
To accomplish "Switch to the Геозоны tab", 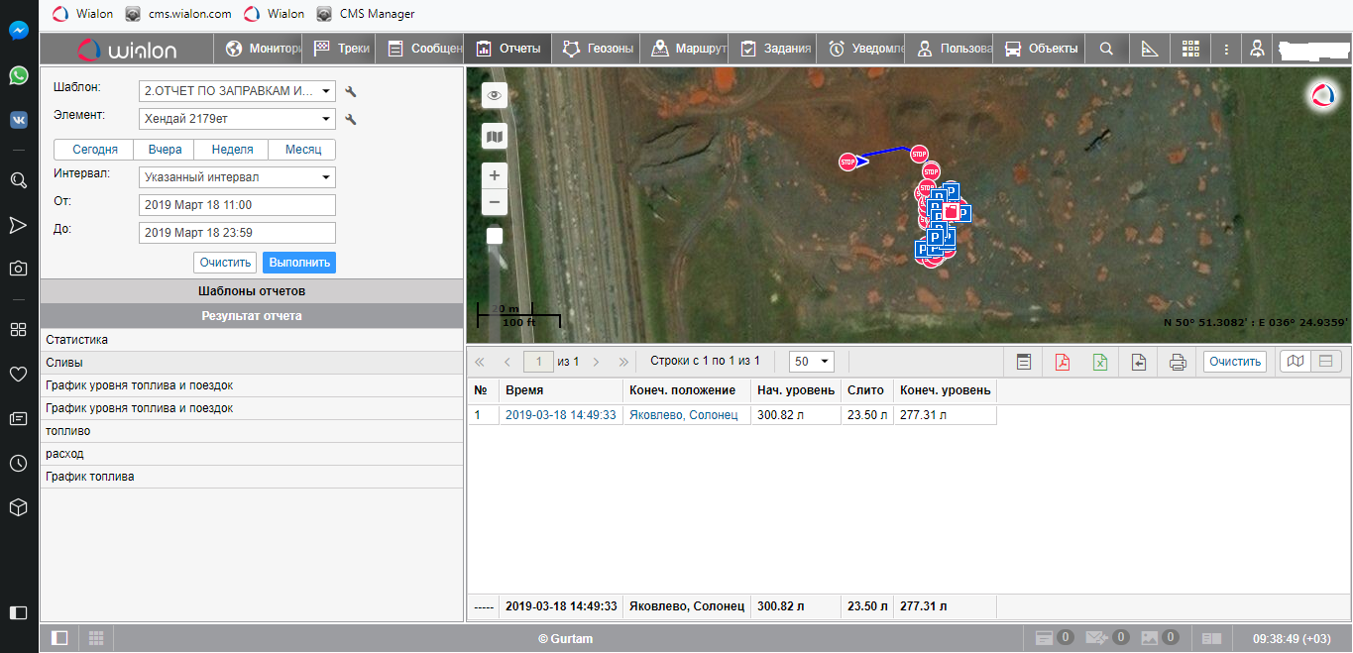I will point(597,49).
